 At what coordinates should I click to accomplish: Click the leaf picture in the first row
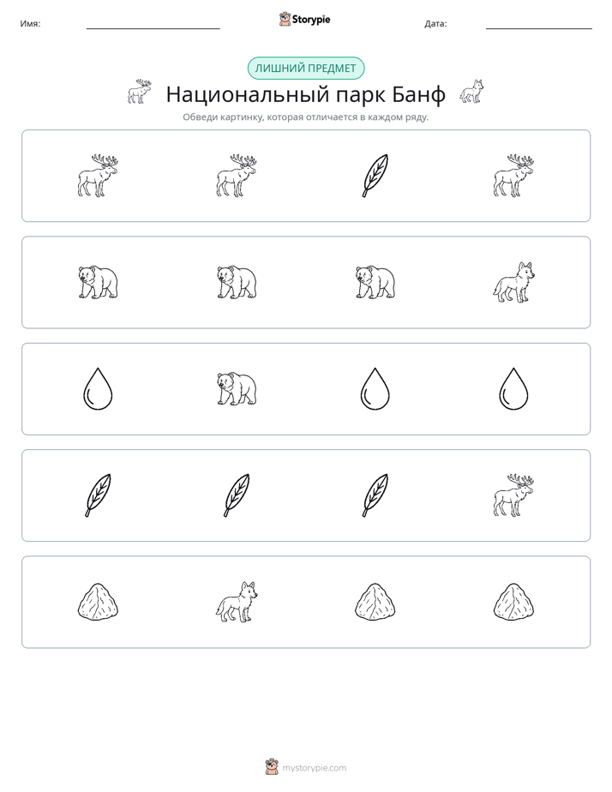tap(375, 175)
